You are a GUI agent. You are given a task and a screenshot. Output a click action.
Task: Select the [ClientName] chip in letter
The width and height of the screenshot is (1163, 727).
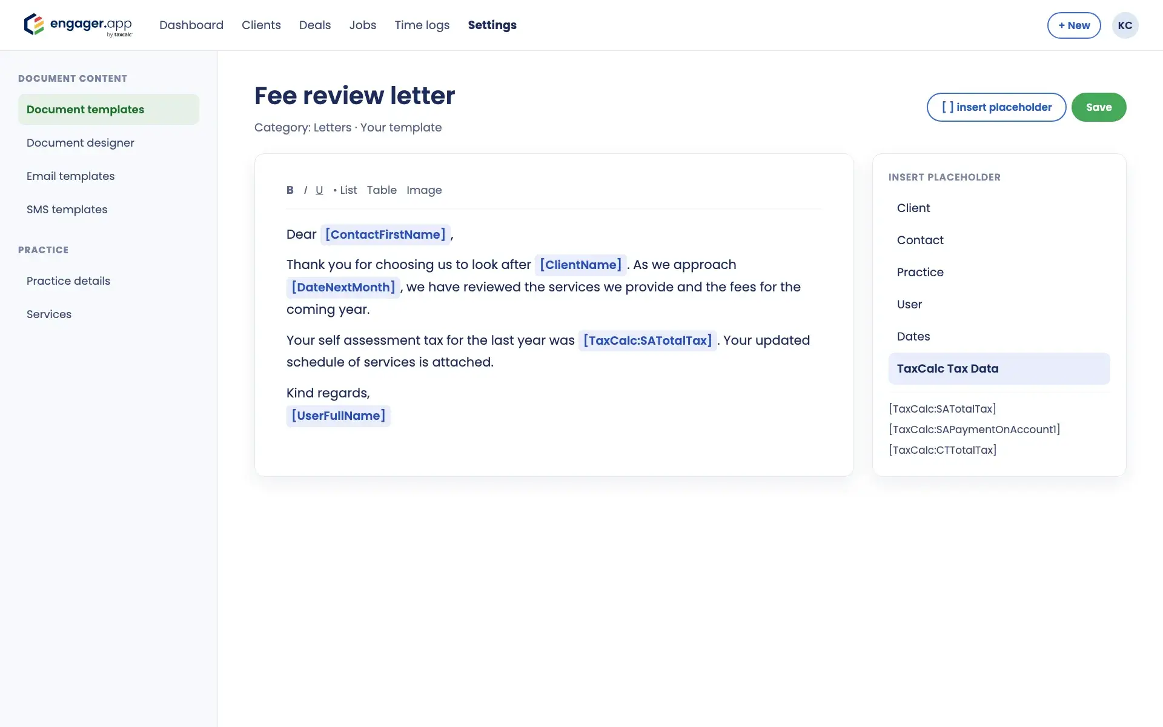(x=580, y=265)
